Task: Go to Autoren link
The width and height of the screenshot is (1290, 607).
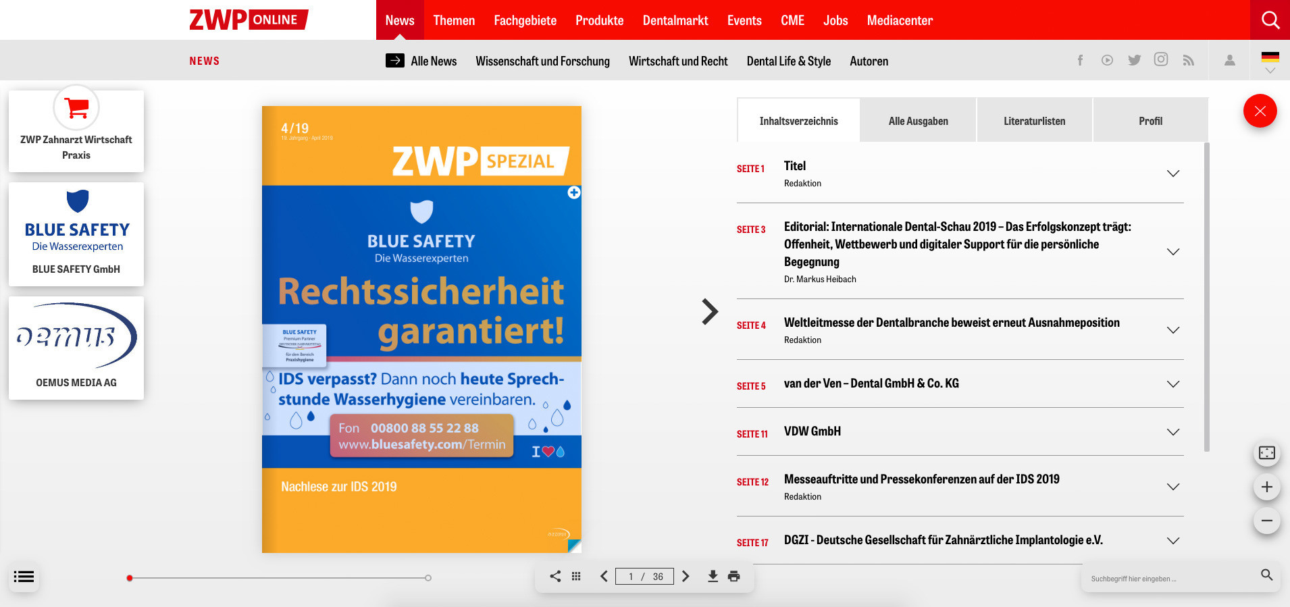Action: pos(869,61)
